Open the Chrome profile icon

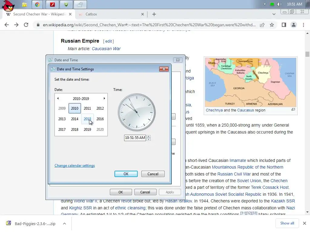[x=294, y=25]
